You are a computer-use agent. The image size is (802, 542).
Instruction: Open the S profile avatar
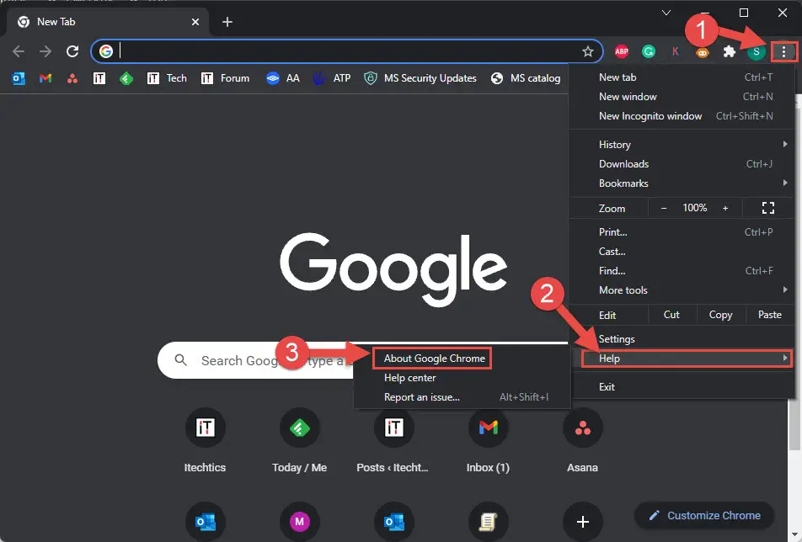756,51
